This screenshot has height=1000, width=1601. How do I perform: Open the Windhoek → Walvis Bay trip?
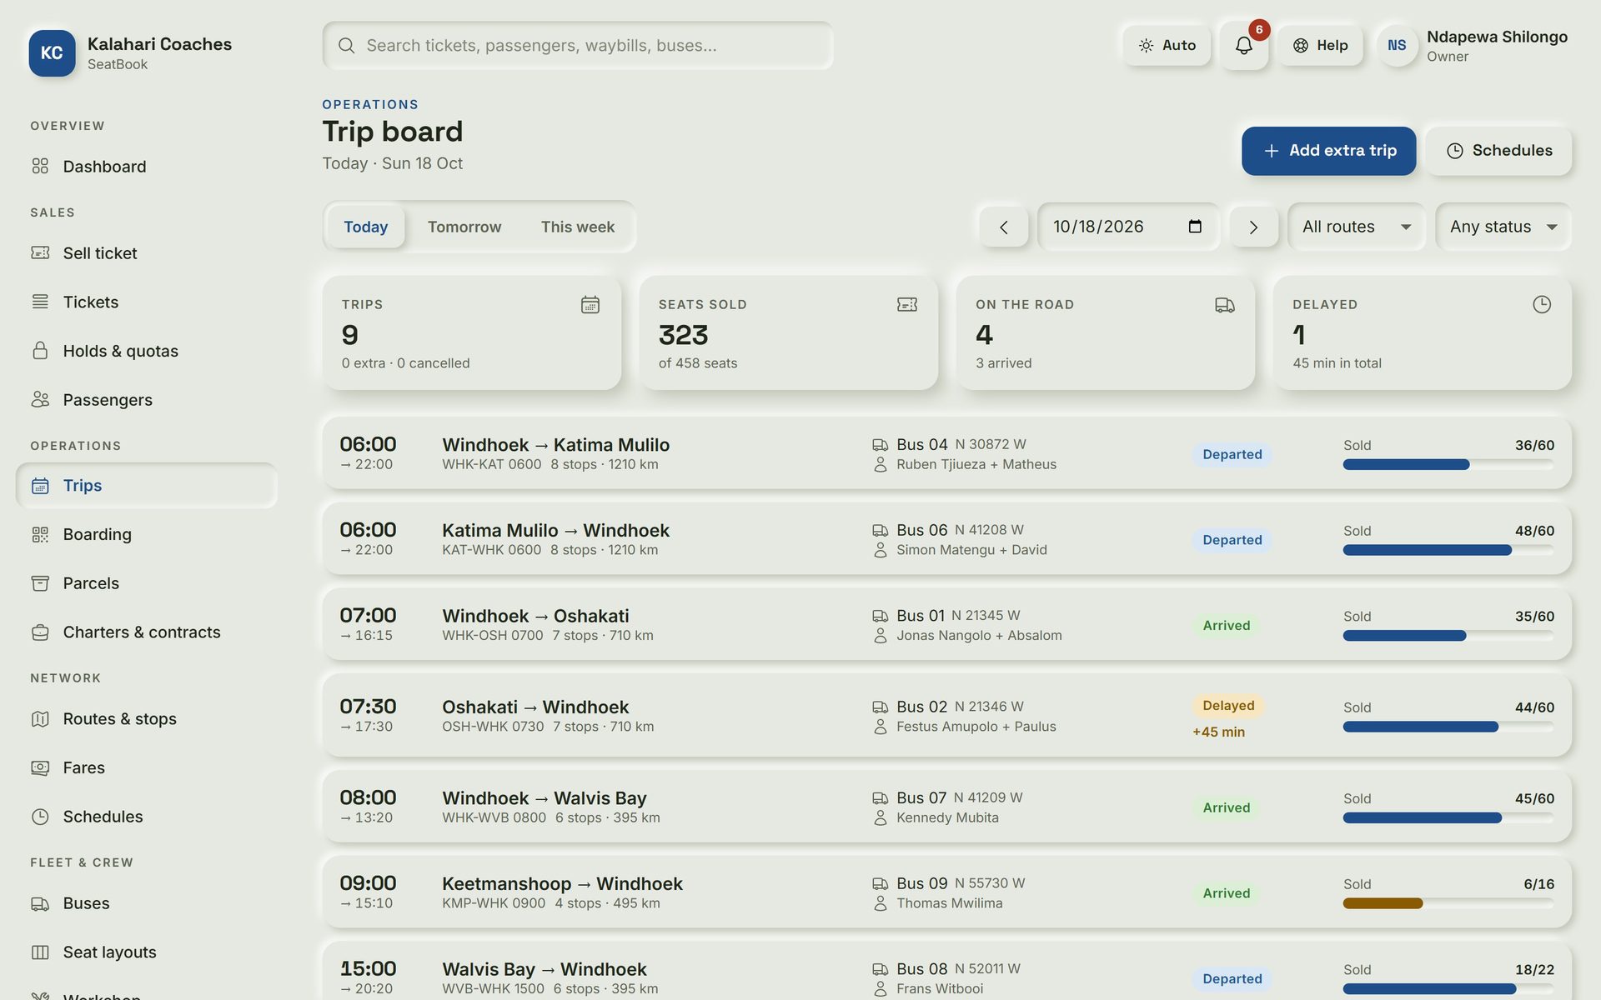click(x=946, y=807)
